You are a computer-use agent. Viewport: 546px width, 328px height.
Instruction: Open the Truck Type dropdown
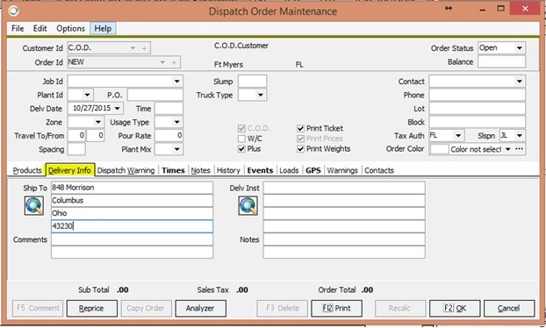pyautogui.click(x=261, y=95)
